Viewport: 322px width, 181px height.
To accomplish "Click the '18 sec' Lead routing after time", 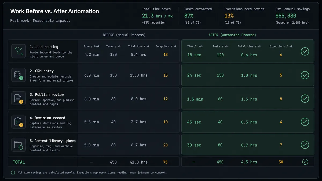I will click(x=194, y=55).
